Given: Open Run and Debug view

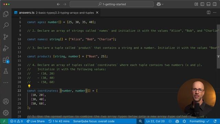Looking at the screenshot, I should coord(6,48).
